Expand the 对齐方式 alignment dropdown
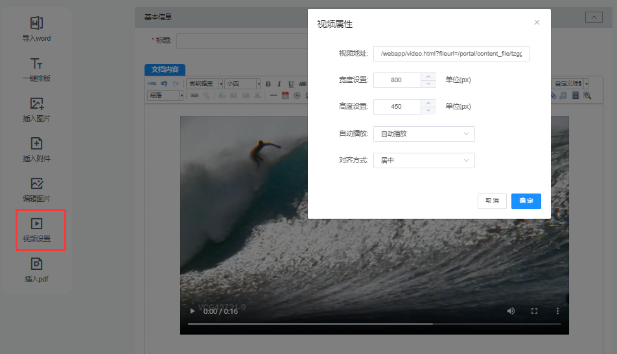Viewport: 617px width, 354px height. 424,160
